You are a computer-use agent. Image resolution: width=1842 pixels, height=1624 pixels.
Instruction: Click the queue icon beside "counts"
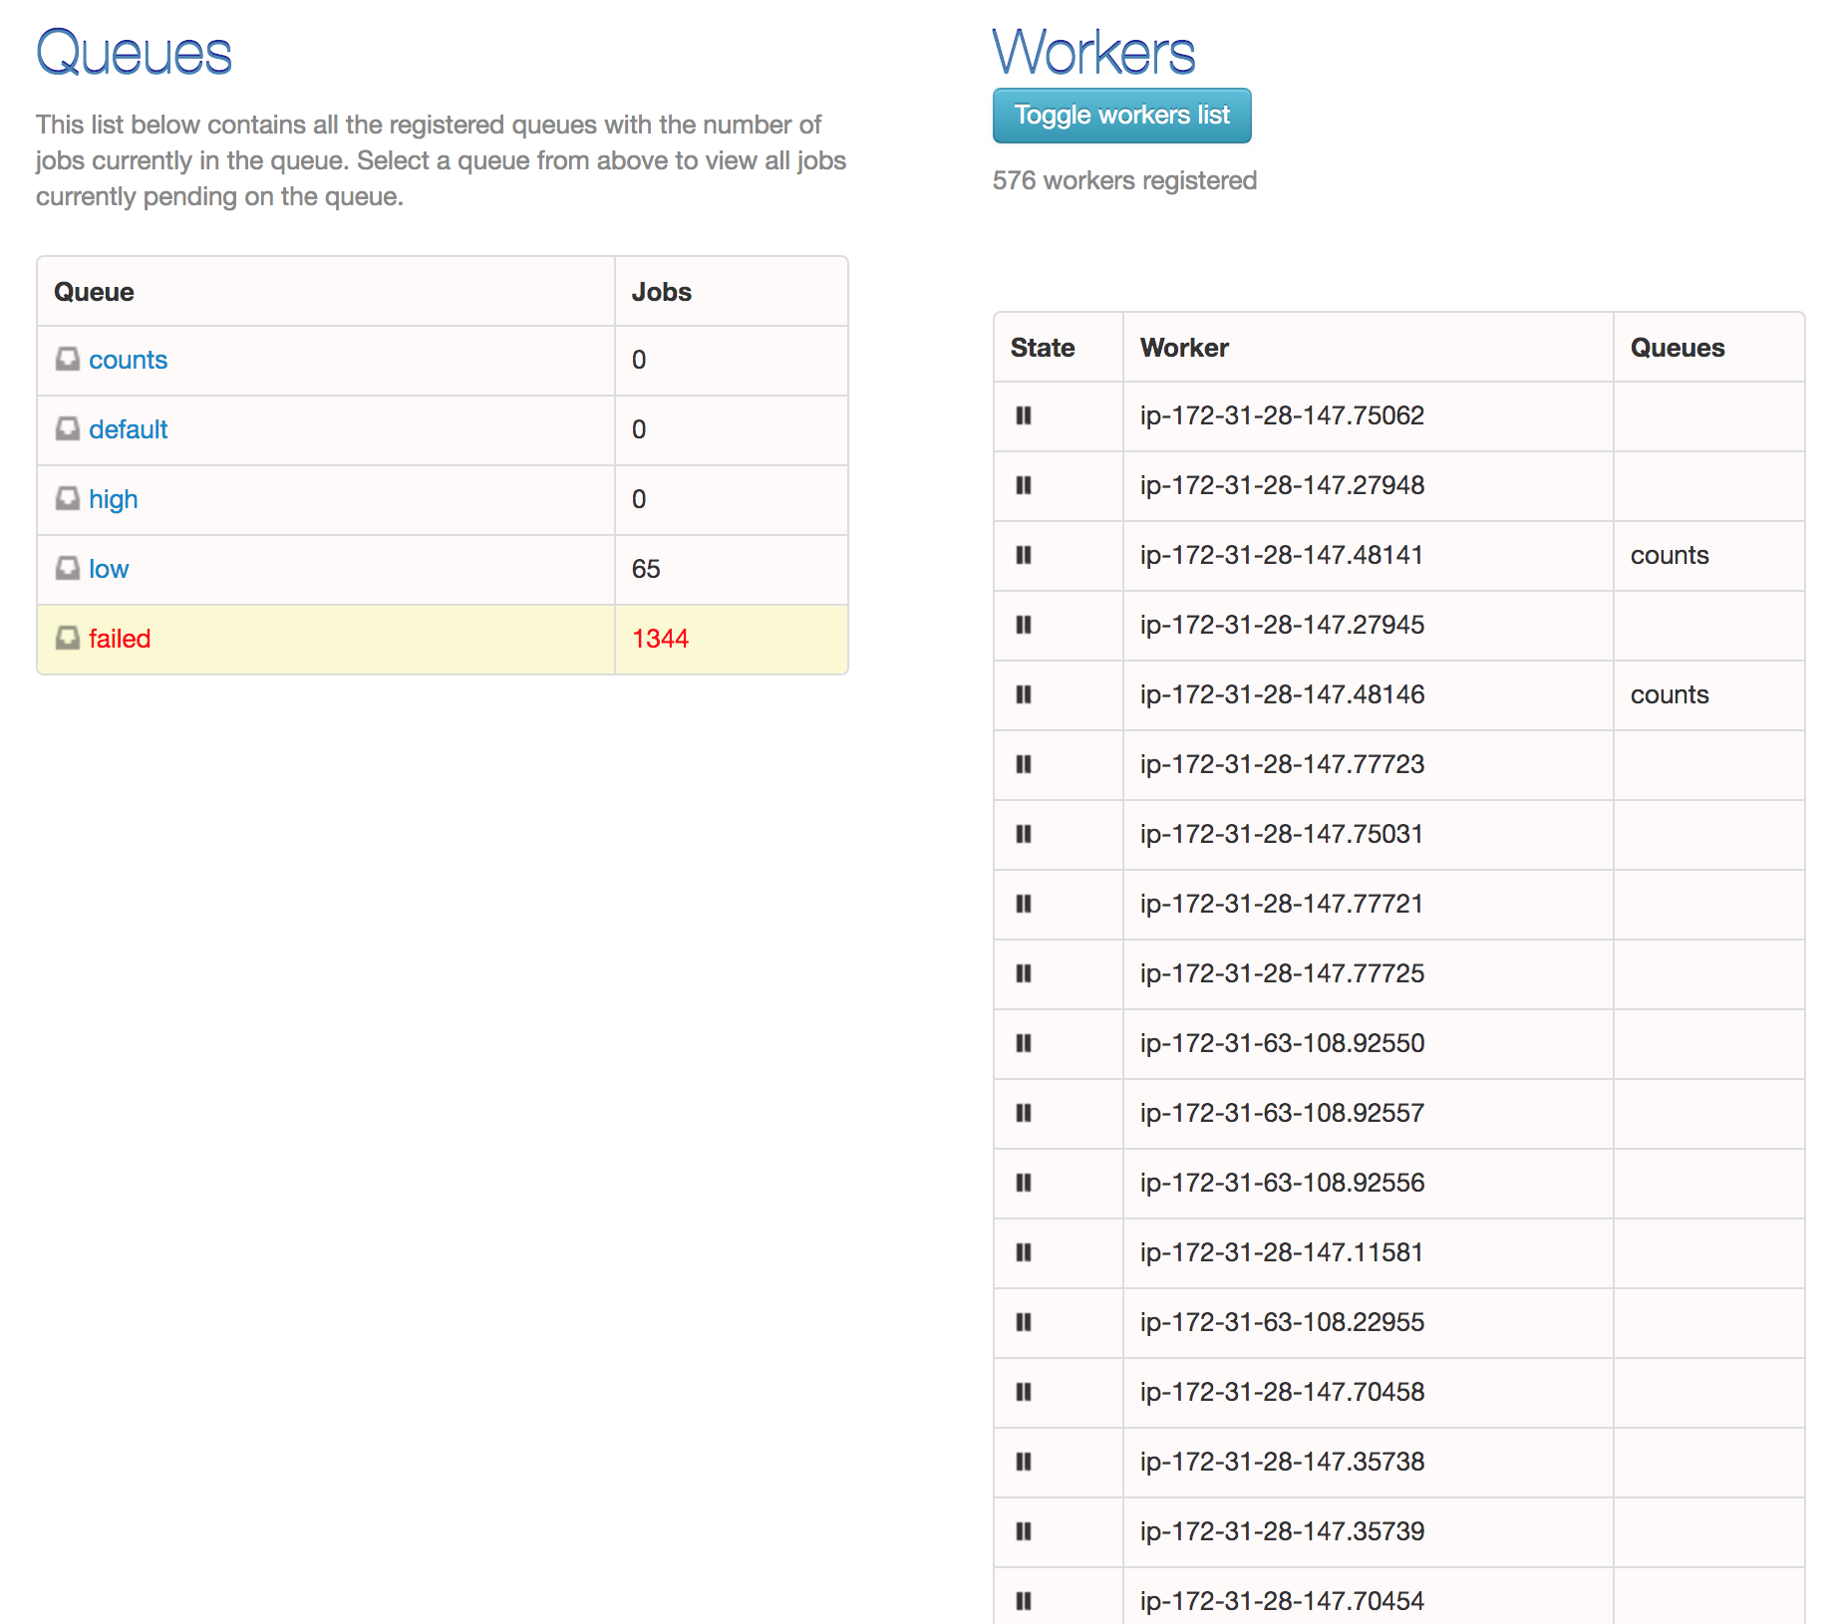(67, 360)
